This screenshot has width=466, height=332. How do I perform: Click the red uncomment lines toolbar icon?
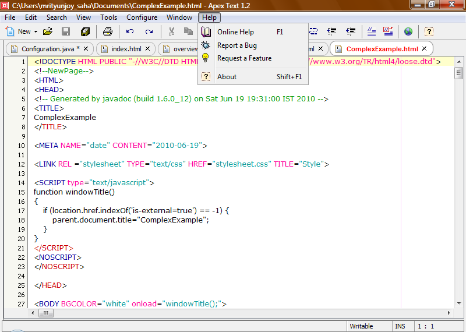coord(388,31)
